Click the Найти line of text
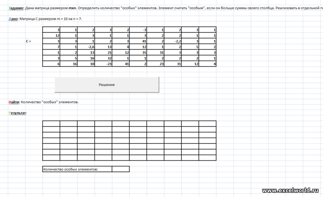The image size is (323, 197). [43, 102]
